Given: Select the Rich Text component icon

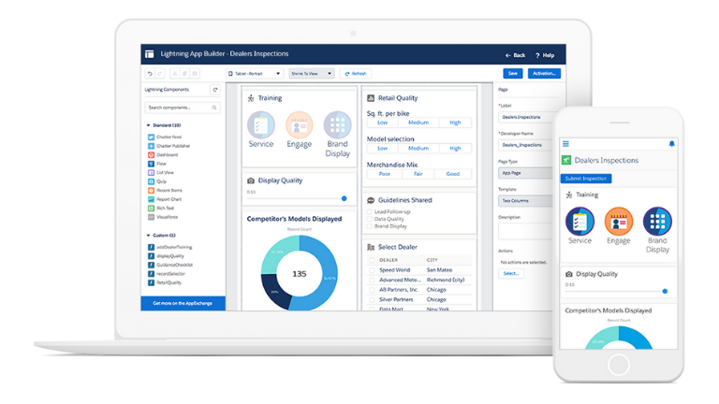Looking at the screenshot, I should (151, 208).
